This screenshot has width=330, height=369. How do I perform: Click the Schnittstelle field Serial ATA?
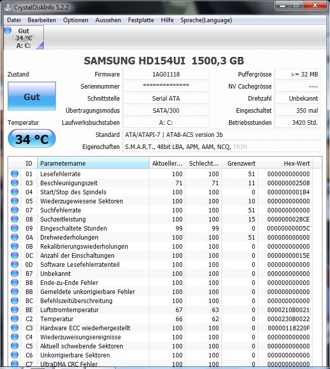(x=166, y=98)
